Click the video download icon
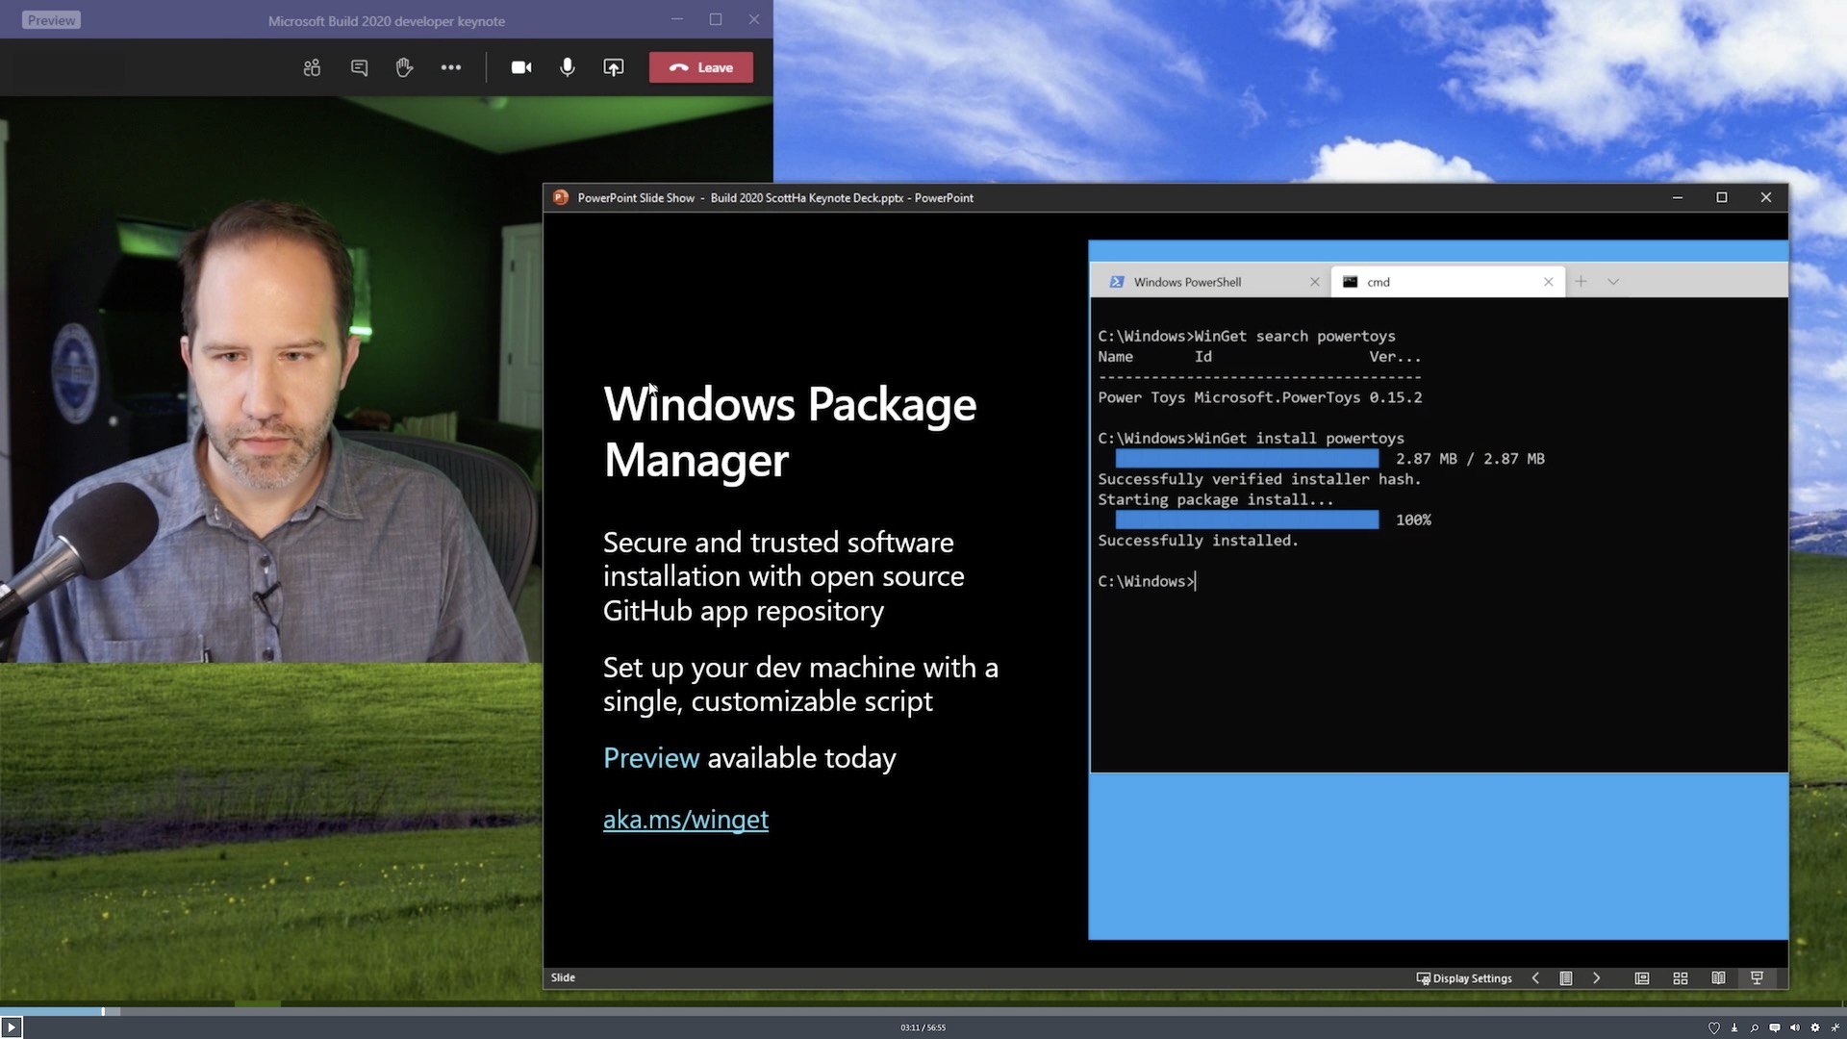The image size is (1847, 1039). 1734,1027
